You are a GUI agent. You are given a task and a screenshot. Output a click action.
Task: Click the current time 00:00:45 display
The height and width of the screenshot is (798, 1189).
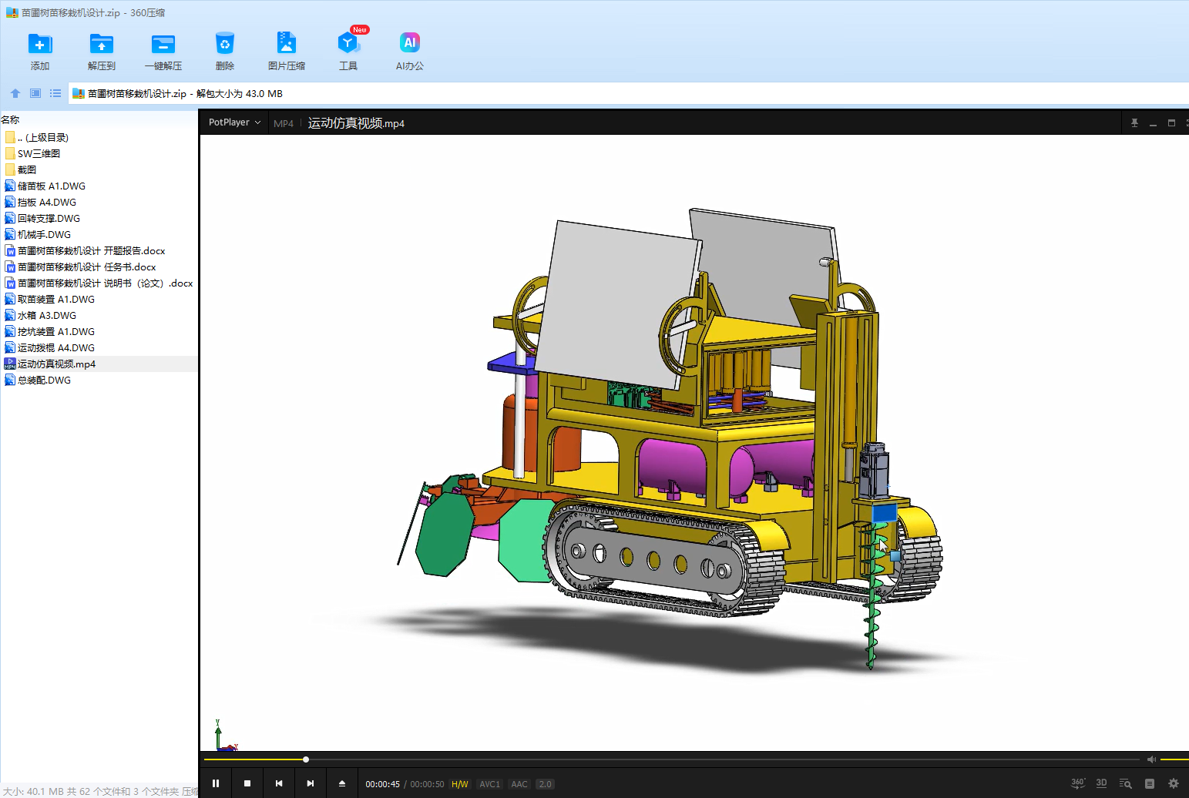382,784
